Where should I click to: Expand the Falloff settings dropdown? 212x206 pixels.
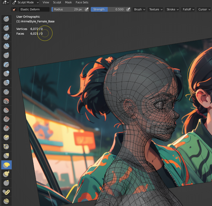click(188, 9)
